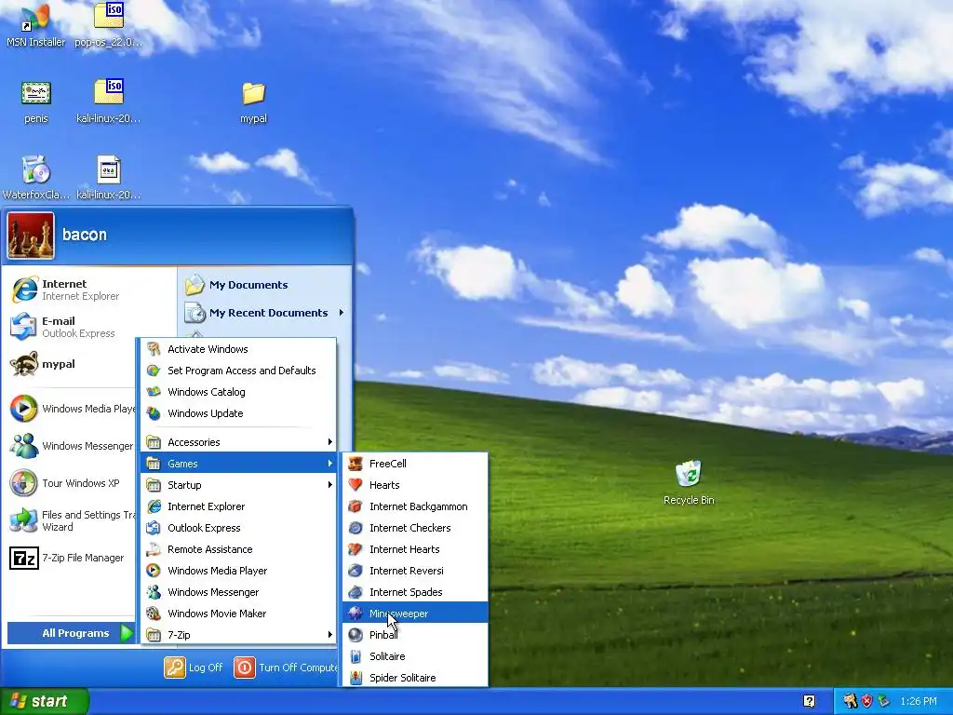Choose Activate Windows
Image resolution: width=953 pixels, height=715 pixels.
coord(238,349)
